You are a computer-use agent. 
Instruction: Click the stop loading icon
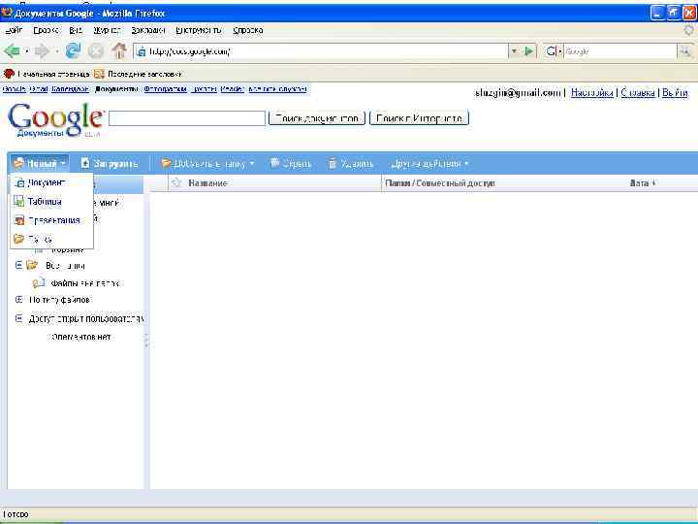[x=95, y=51]
